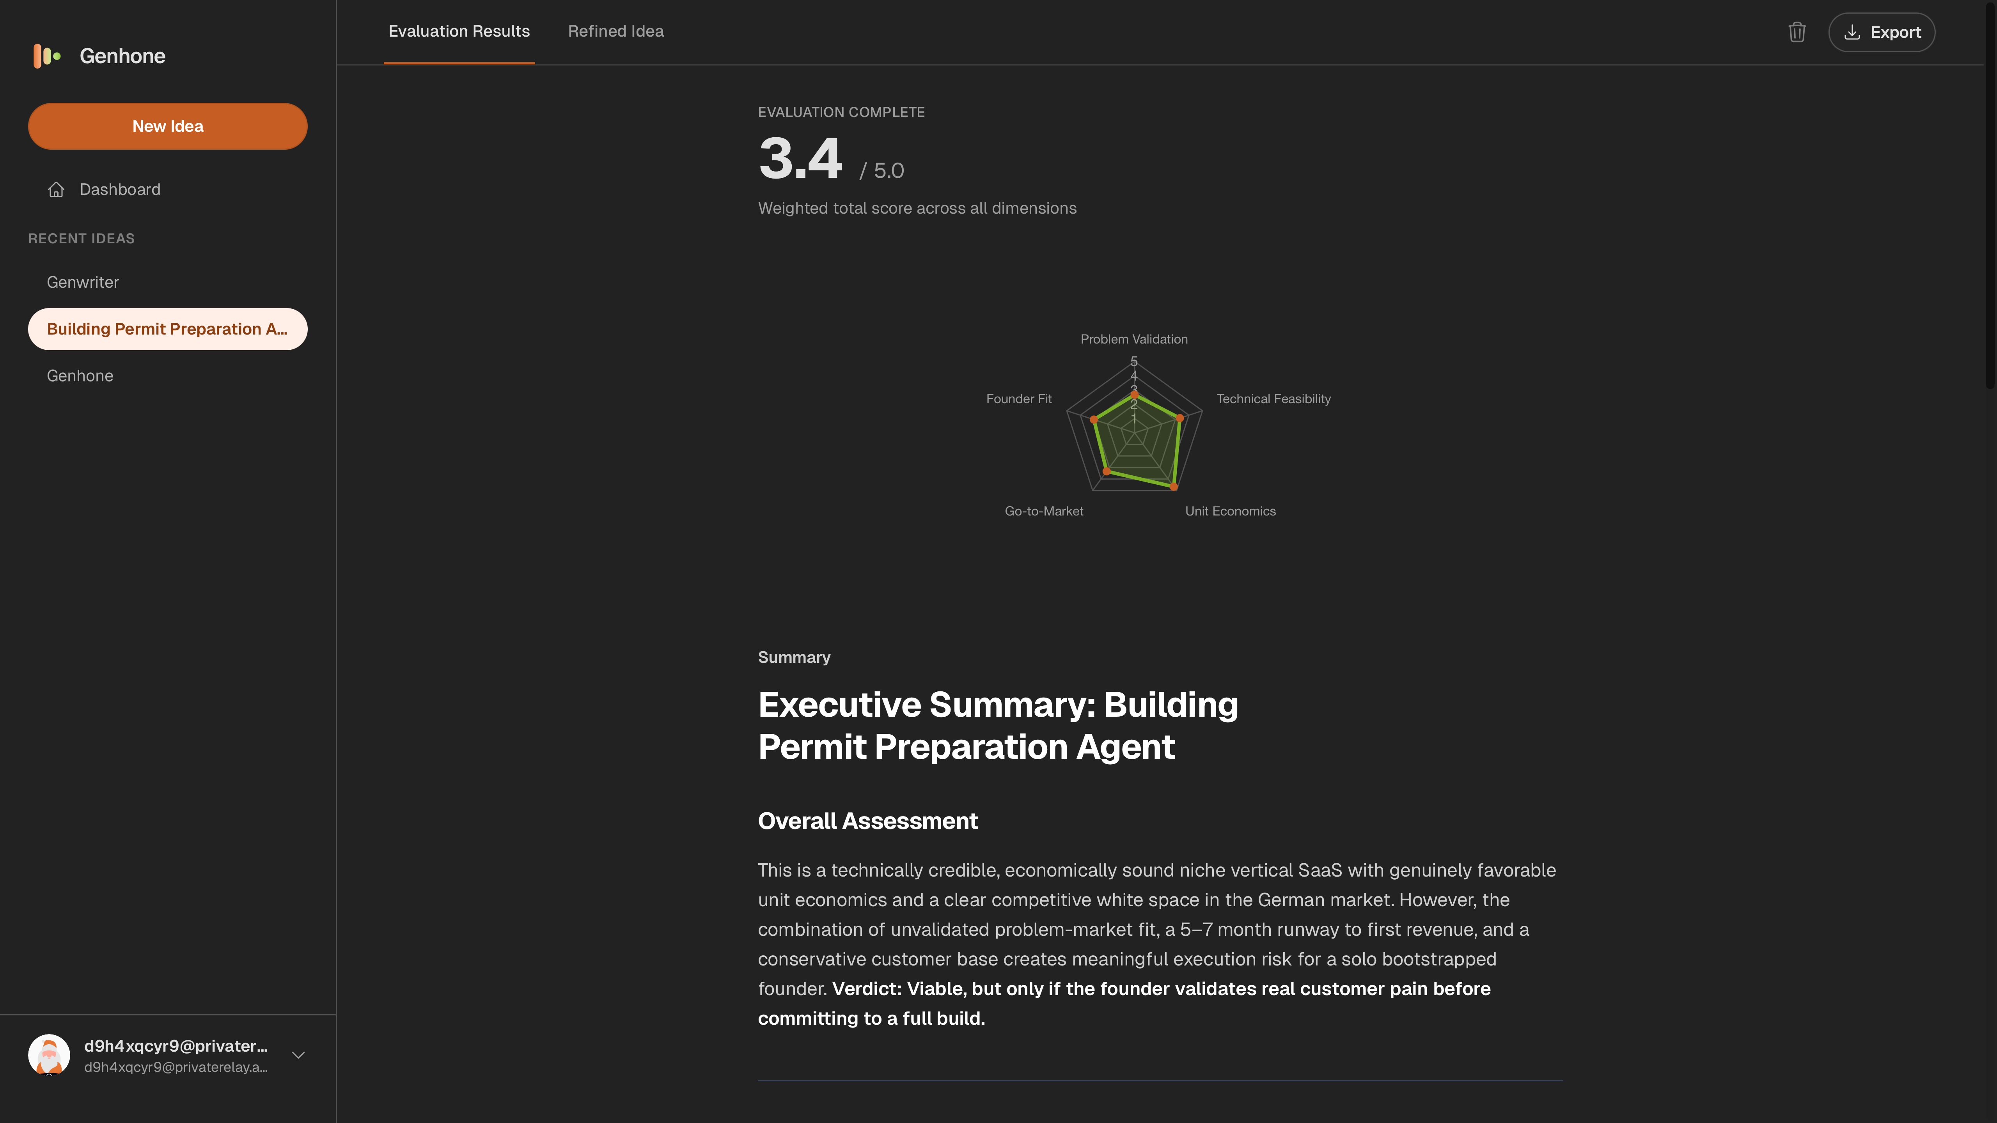
Task: Click the Genhone app title
Action: tap(122, 56)
